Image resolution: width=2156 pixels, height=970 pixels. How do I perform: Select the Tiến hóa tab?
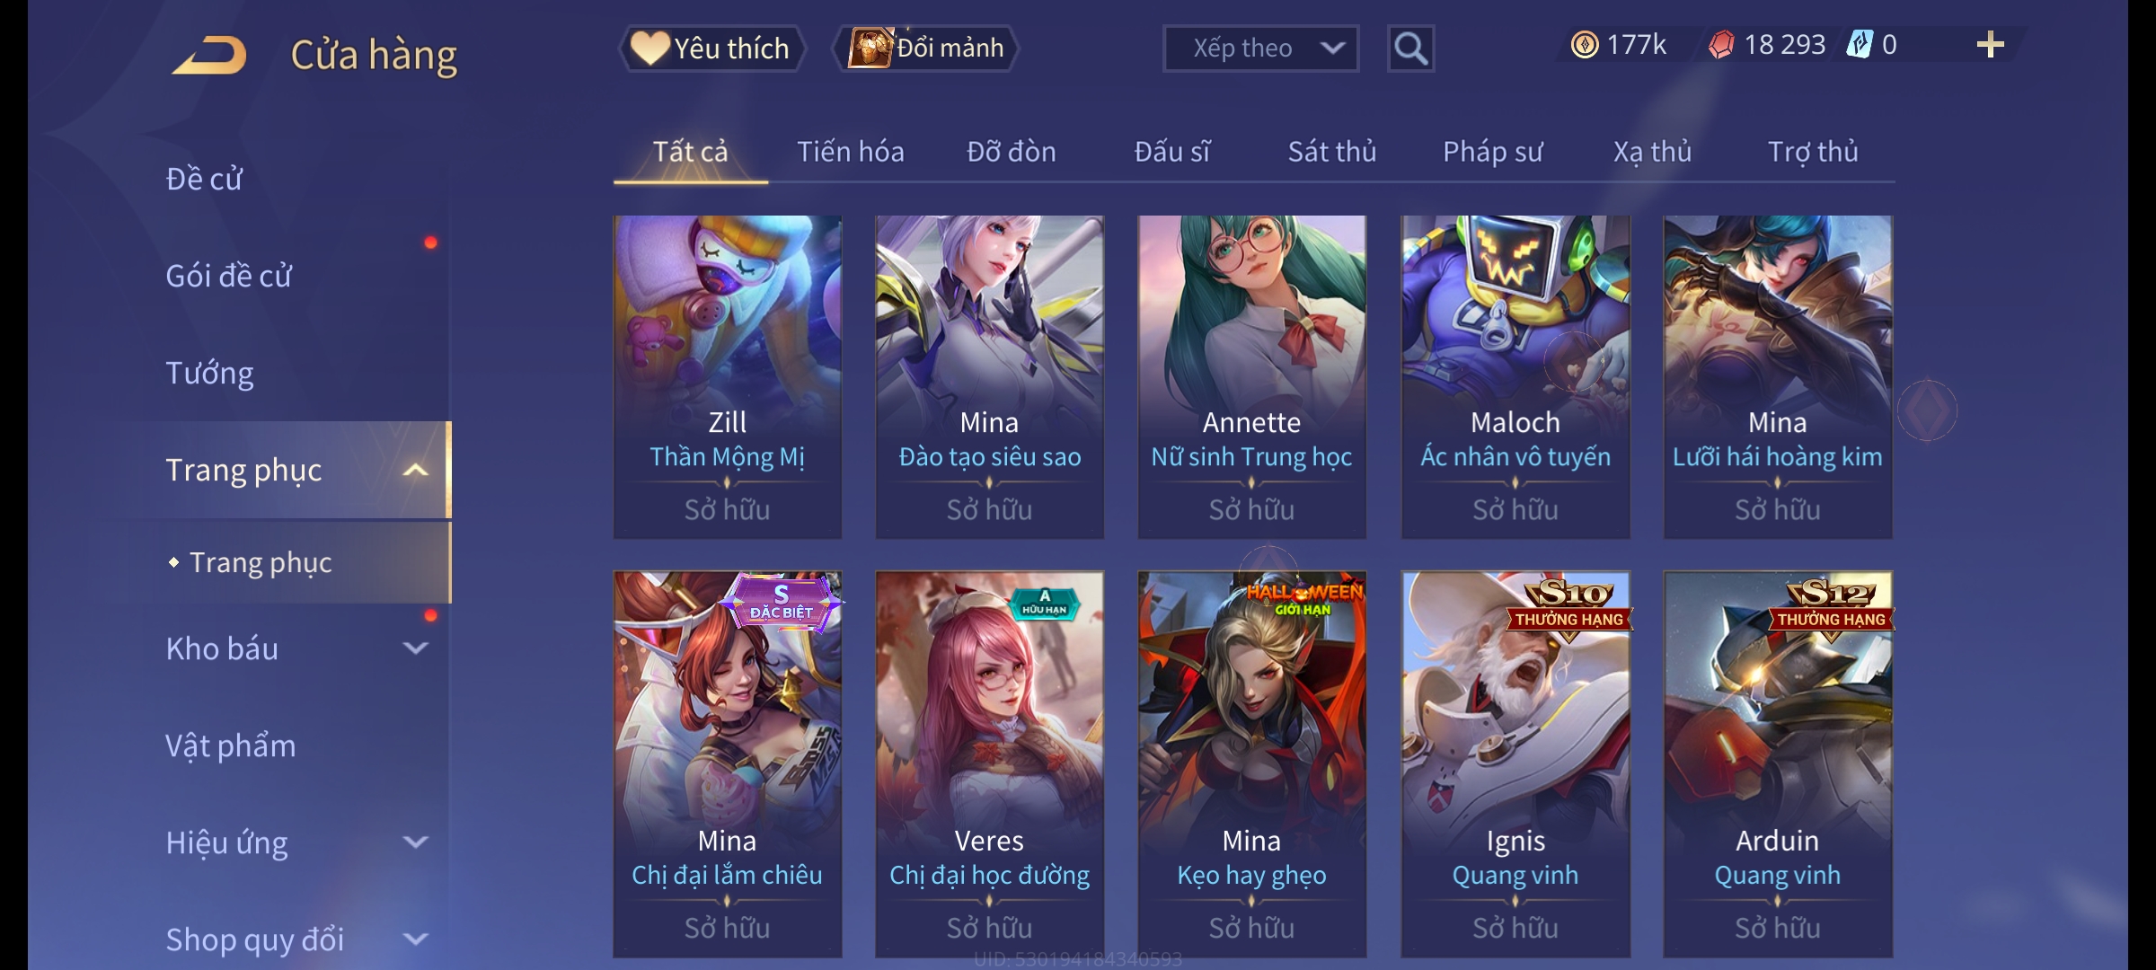tap(851, 152)
